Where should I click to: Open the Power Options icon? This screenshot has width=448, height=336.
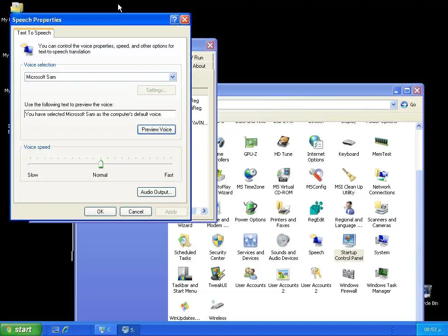coord(250,211)
